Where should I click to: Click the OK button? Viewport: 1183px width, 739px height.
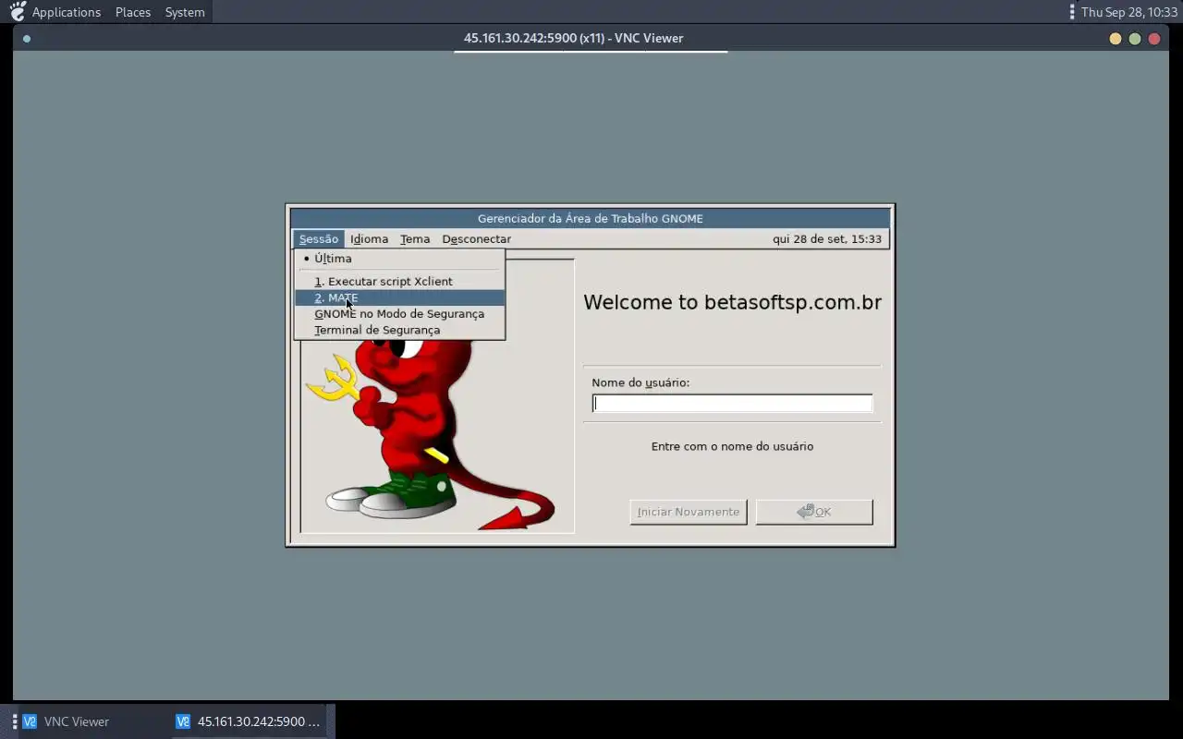pyautogui.click(x=814, y=512)
